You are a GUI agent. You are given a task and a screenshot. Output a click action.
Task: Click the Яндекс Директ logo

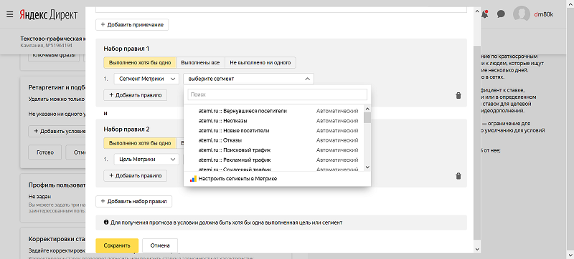click(x=48, y=14)
